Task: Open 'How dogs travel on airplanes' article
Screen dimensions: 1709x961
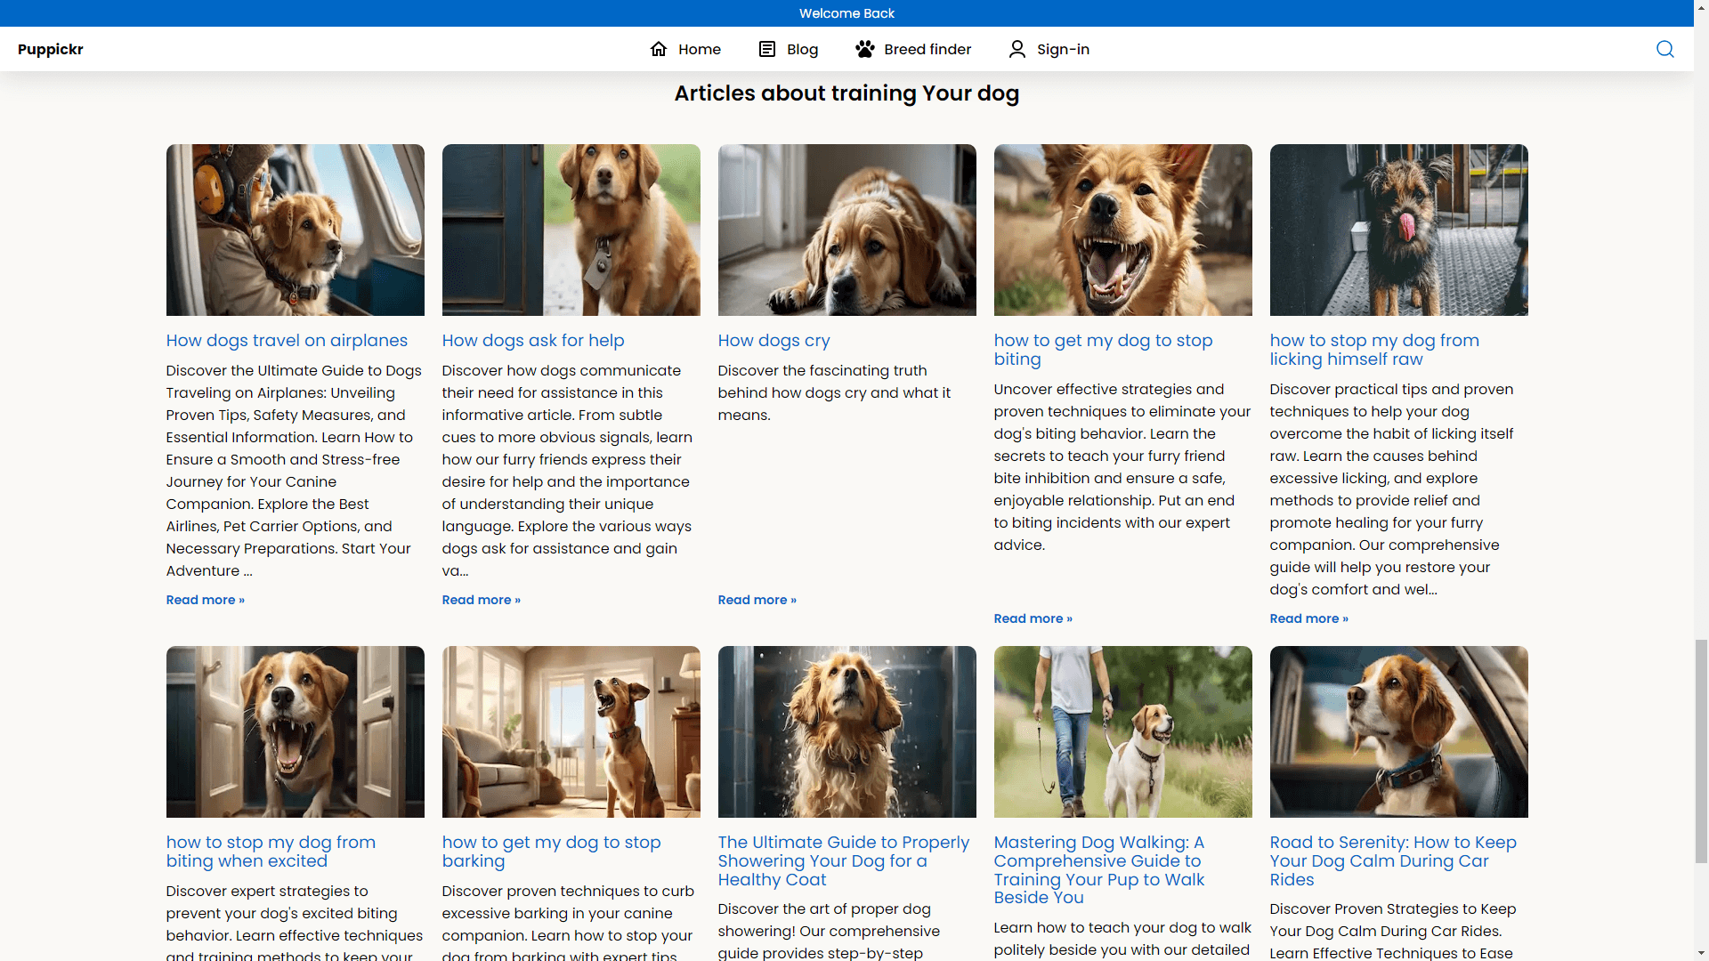Action: [x=287, y=341]
